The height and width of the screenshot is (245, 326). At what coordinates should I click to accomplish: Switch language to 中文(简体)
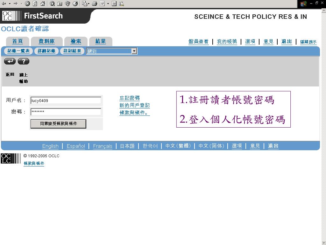coord(211,146)
